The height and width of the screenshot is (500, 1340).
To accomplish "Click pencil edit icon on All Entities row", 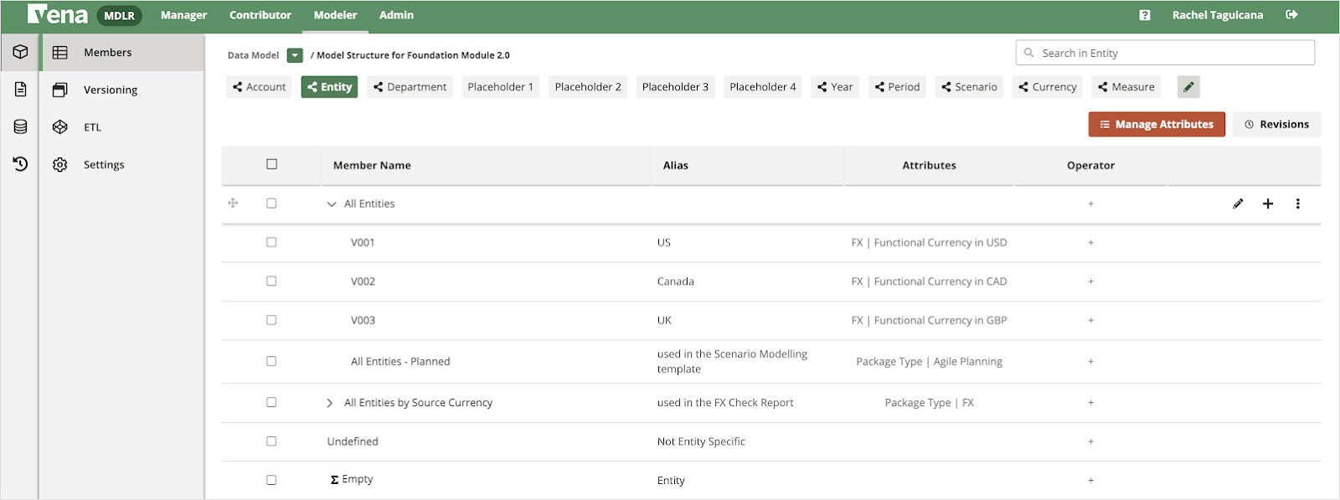I will pos(1238,204).
